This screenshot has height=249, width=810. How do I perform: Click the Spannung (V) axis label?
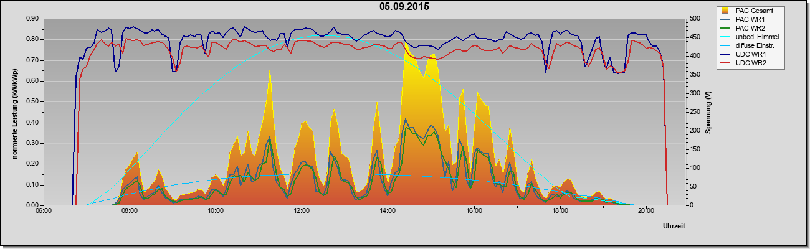(x=708, y=113)
